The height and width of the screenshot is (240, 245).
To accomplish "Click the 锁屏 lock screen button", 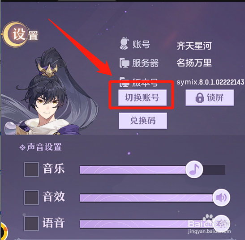I will (x=210, y=98).
